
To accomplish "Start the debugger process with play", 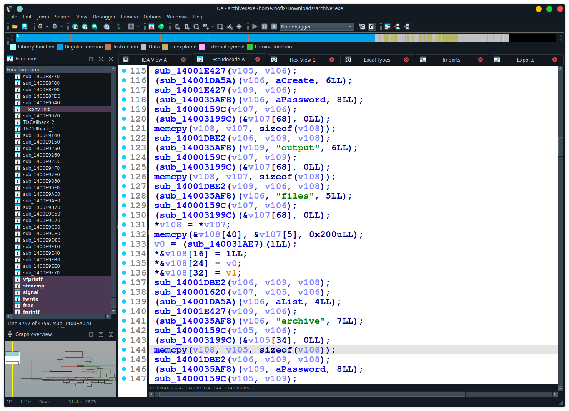I will coord(255,27).
